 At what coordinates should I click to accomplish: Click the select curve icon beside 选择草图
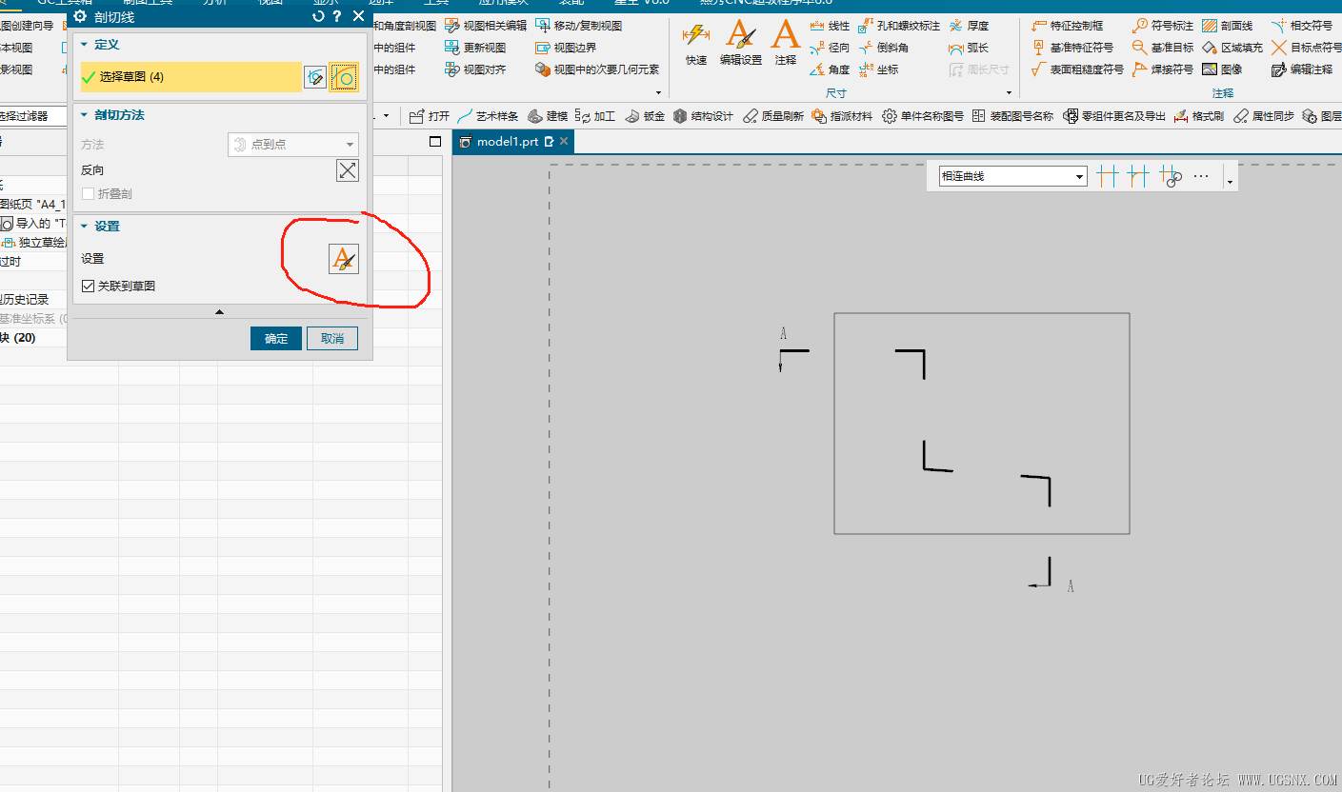[x=344, y=77]
